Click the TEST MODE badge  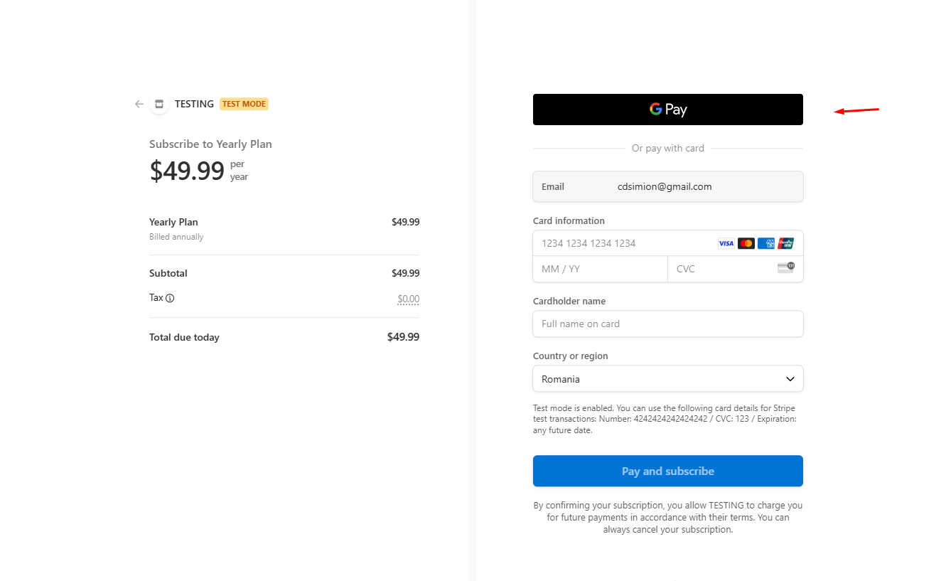pos(244,104)
